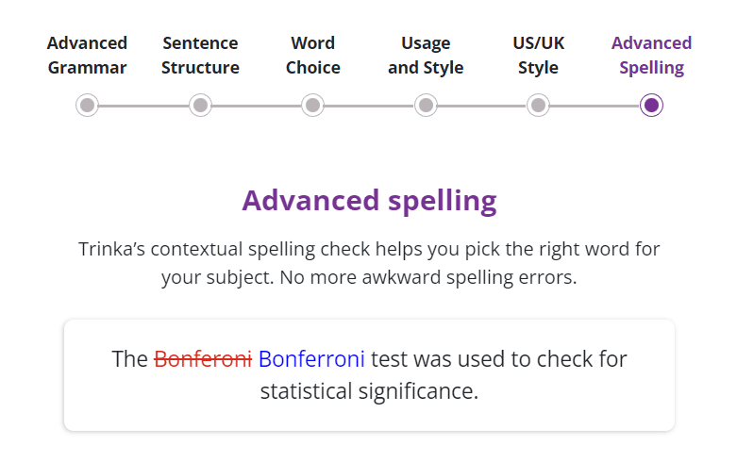Image resolution: width=737 pixels, height=462 pixels.
Task: Click the Trinka contextual spelling description text
Action: [x=369, y=264]
